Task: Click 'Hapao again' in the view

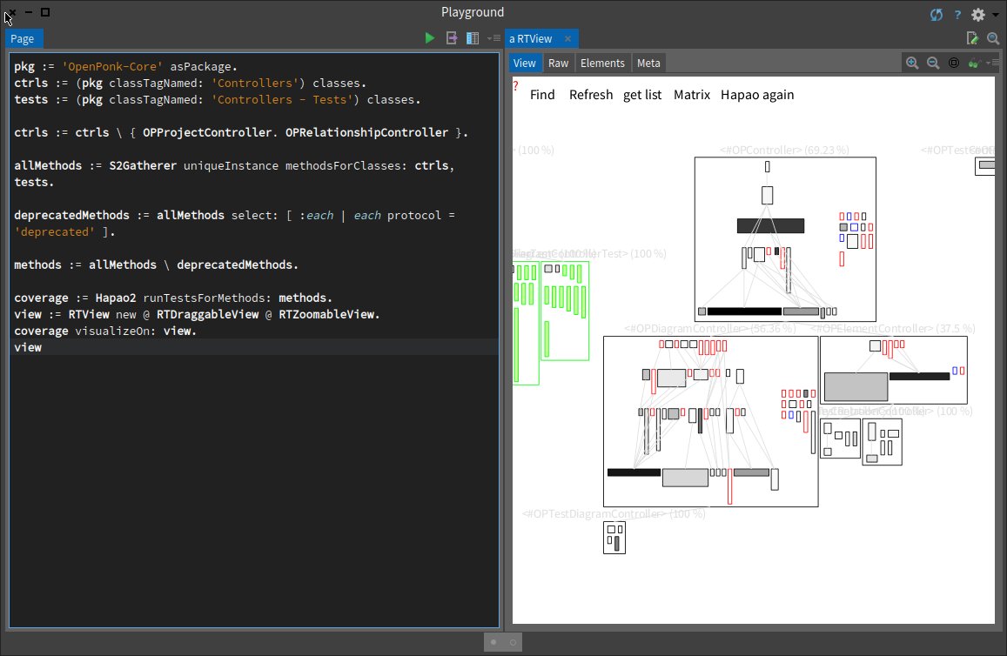Action: (x=757, y=95)
